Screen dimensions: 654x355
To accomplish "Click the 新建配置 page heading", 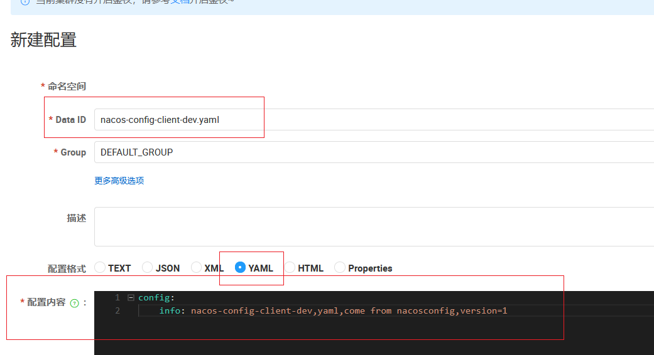I will (x=43, y=40).
